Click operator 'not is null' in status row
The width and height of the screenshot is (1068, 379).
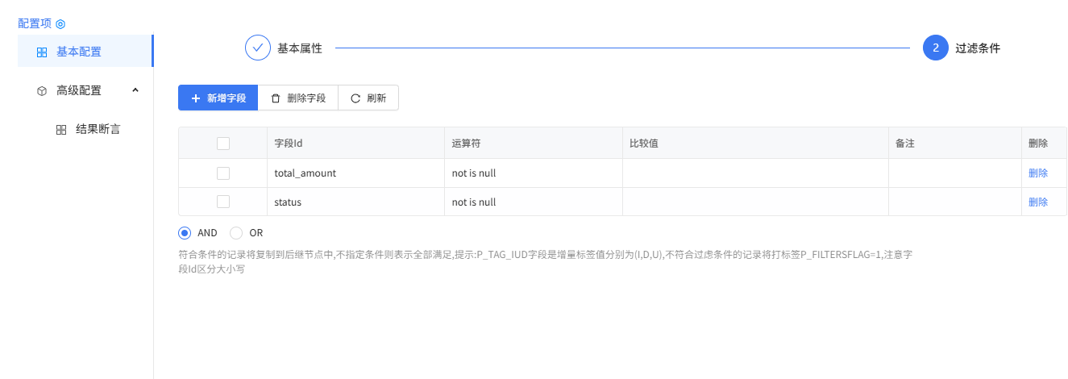473,202
